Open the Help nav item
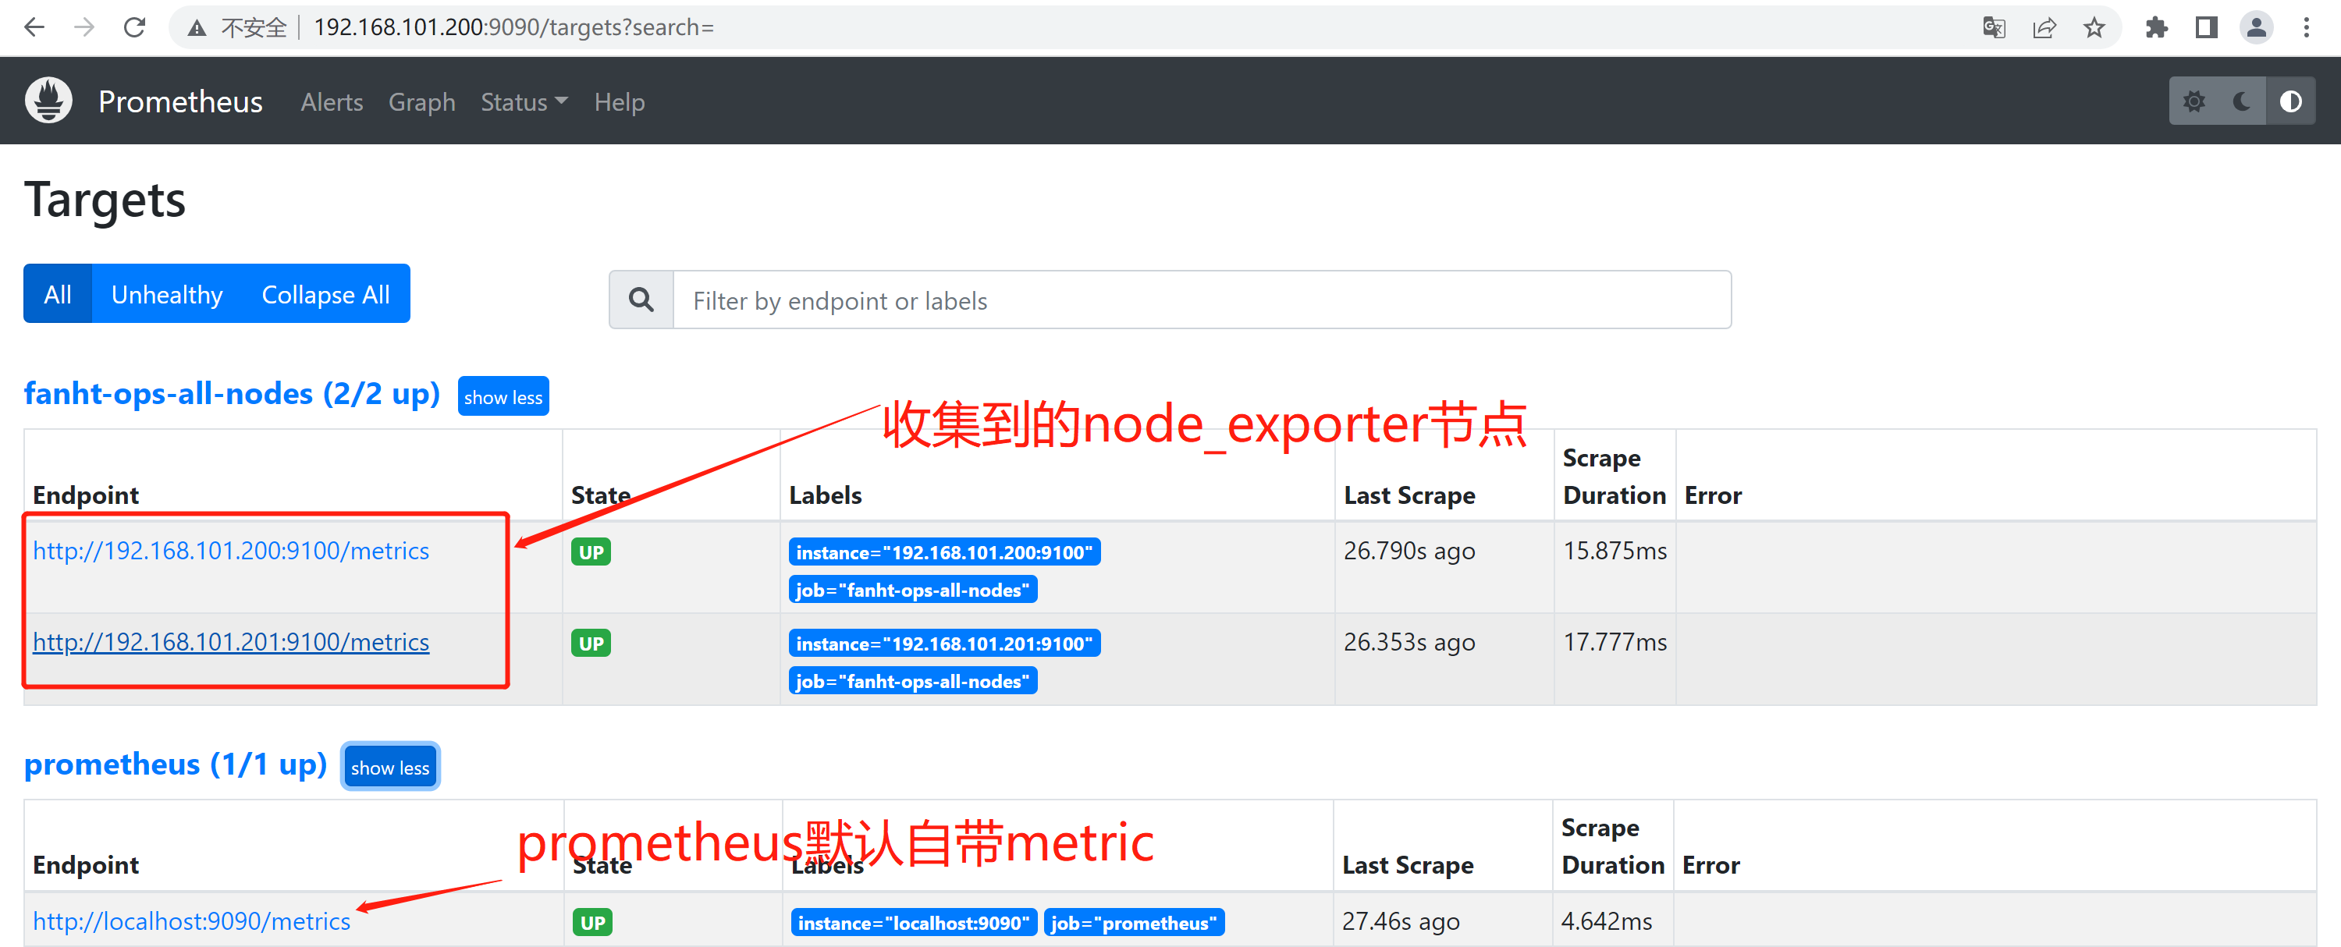The width and height of the screenshot is (2341, 947). [x=619, y=101]
